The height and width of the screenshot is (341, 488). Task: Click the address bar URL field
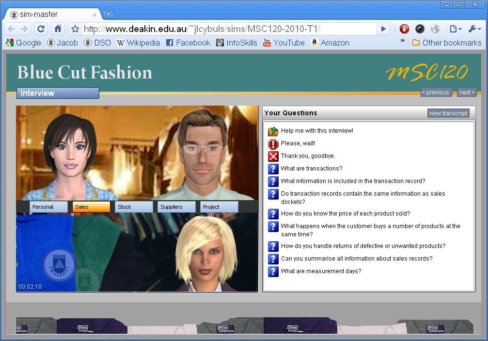(228, 29)
